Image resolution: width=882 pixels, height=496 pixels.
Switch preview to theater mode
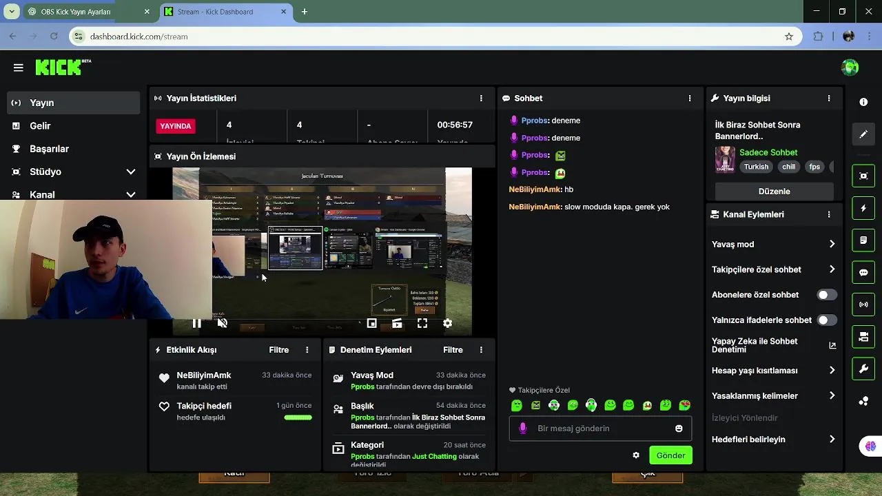click(x=397, y=323)
